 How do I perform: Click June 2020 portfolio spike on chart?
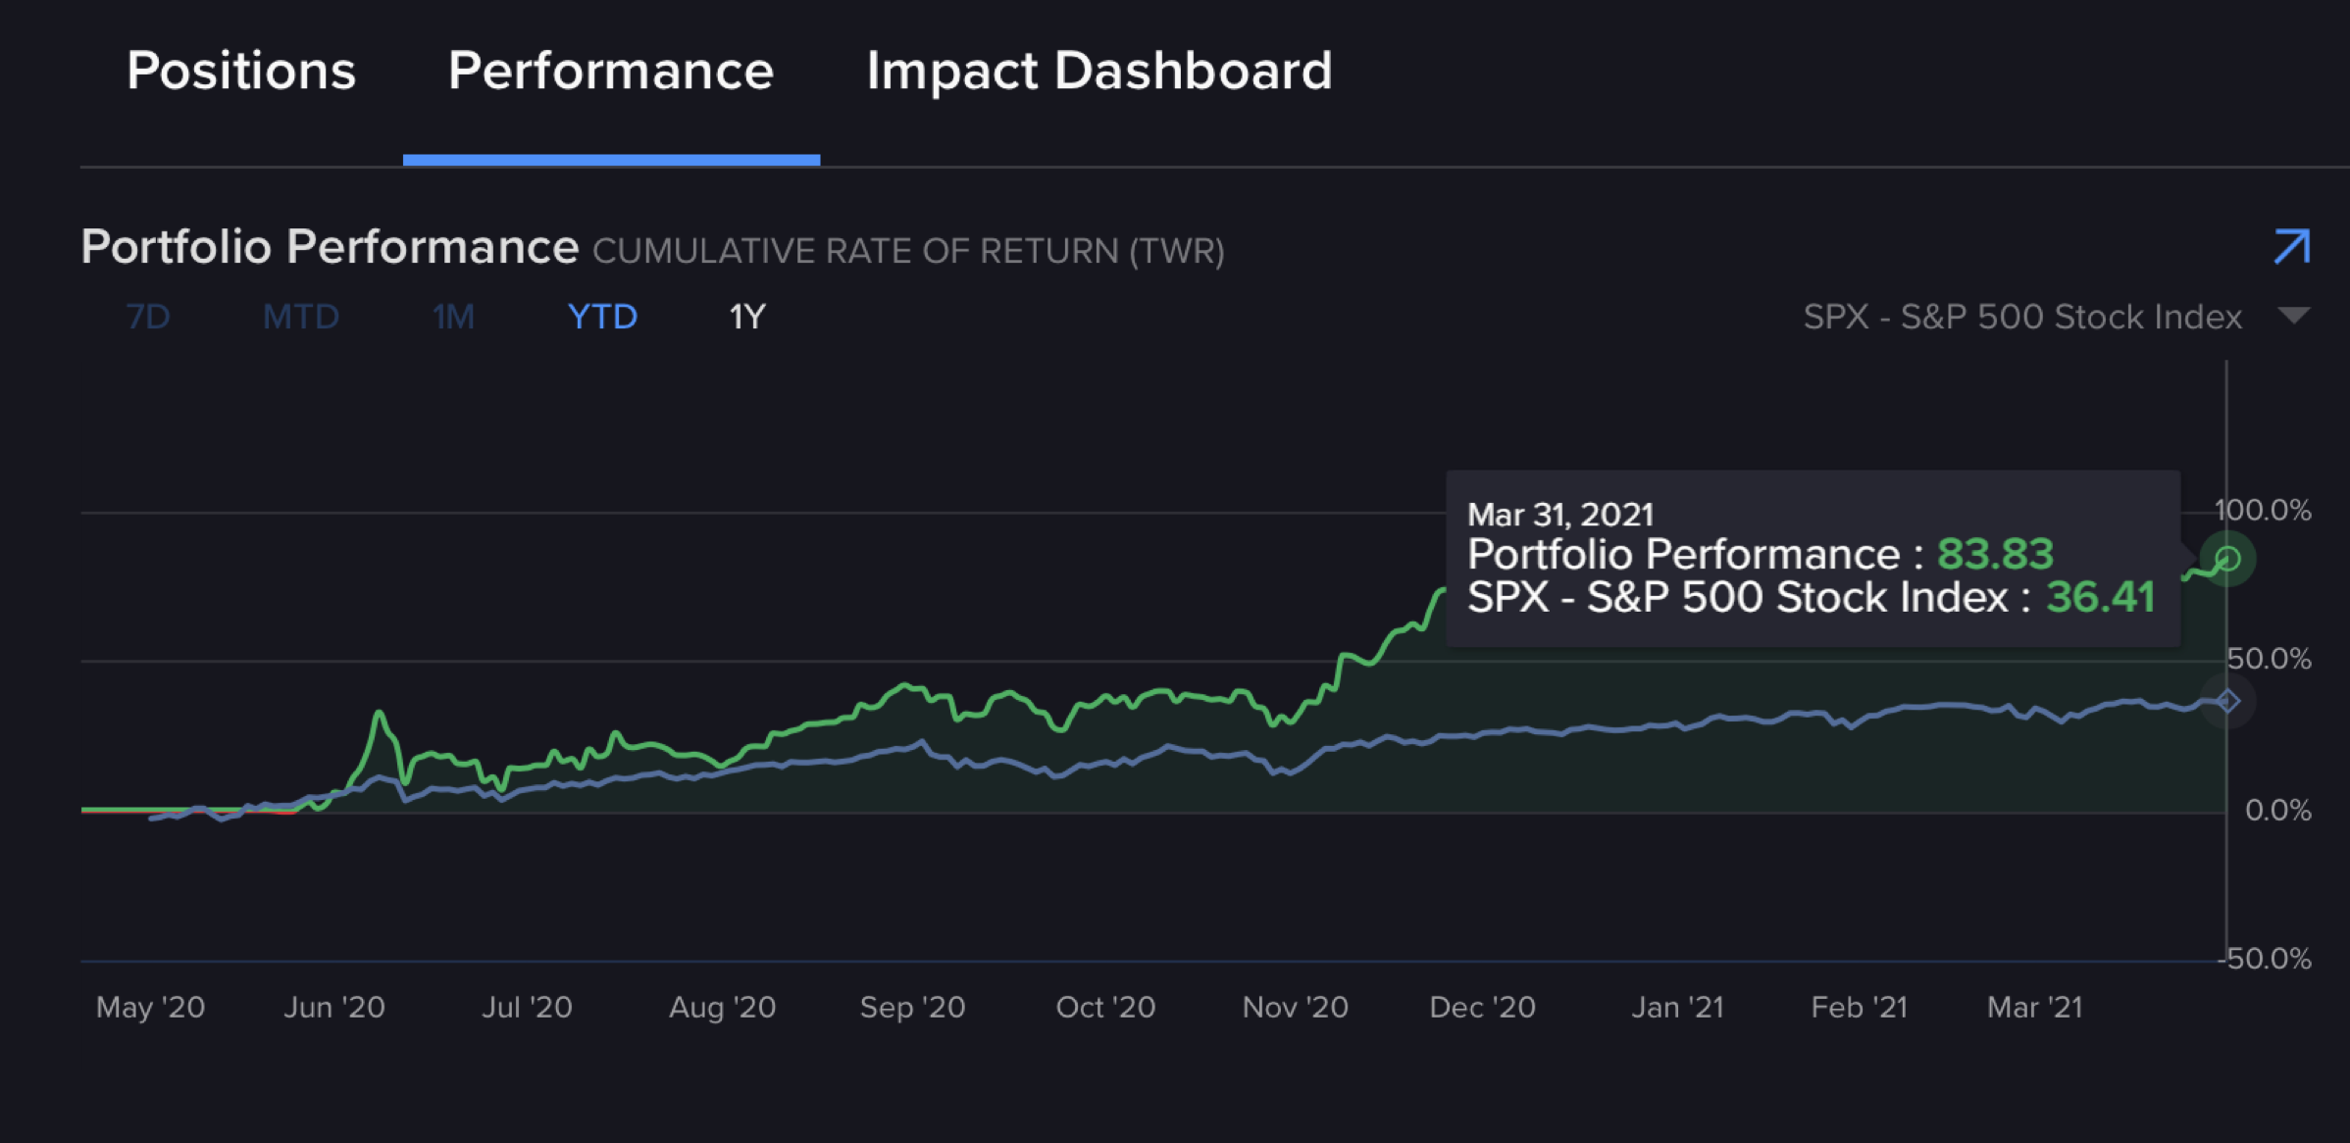coord(380,716)
